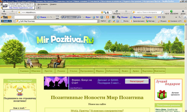Viewport: 187px width, 112px height.
Task: Open the Притчи site navigation tab
Action: (48, 71)
